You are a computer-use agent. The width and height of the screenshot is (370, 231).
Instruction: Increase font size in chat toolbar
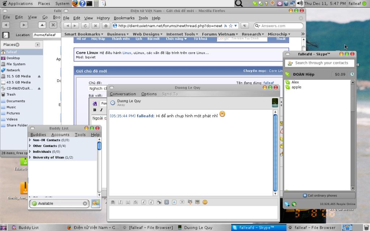[143, 202]
